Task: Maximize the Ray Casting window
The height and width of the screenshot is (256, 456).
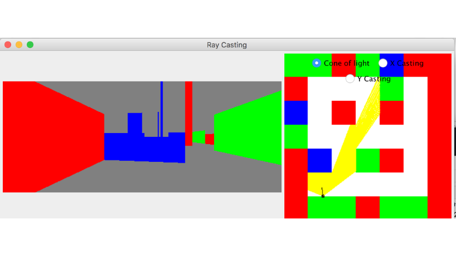Action: click(x=30, y=45)
